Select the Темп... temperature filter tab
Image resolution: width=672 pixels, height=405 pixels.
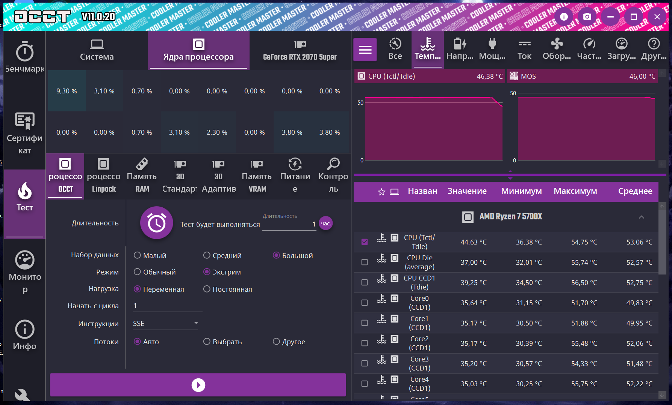(x=428, y=49)
